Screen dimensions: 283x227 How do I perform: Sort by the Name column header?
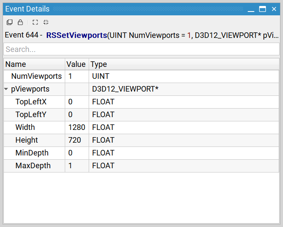pos(34,64)
